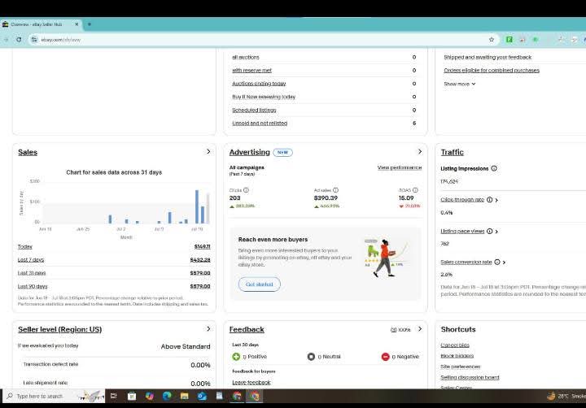Image resolution: width=586 pixels, height=408 pixels.
Task: Open the Feedback heading link
Action: tap(247, 329)
